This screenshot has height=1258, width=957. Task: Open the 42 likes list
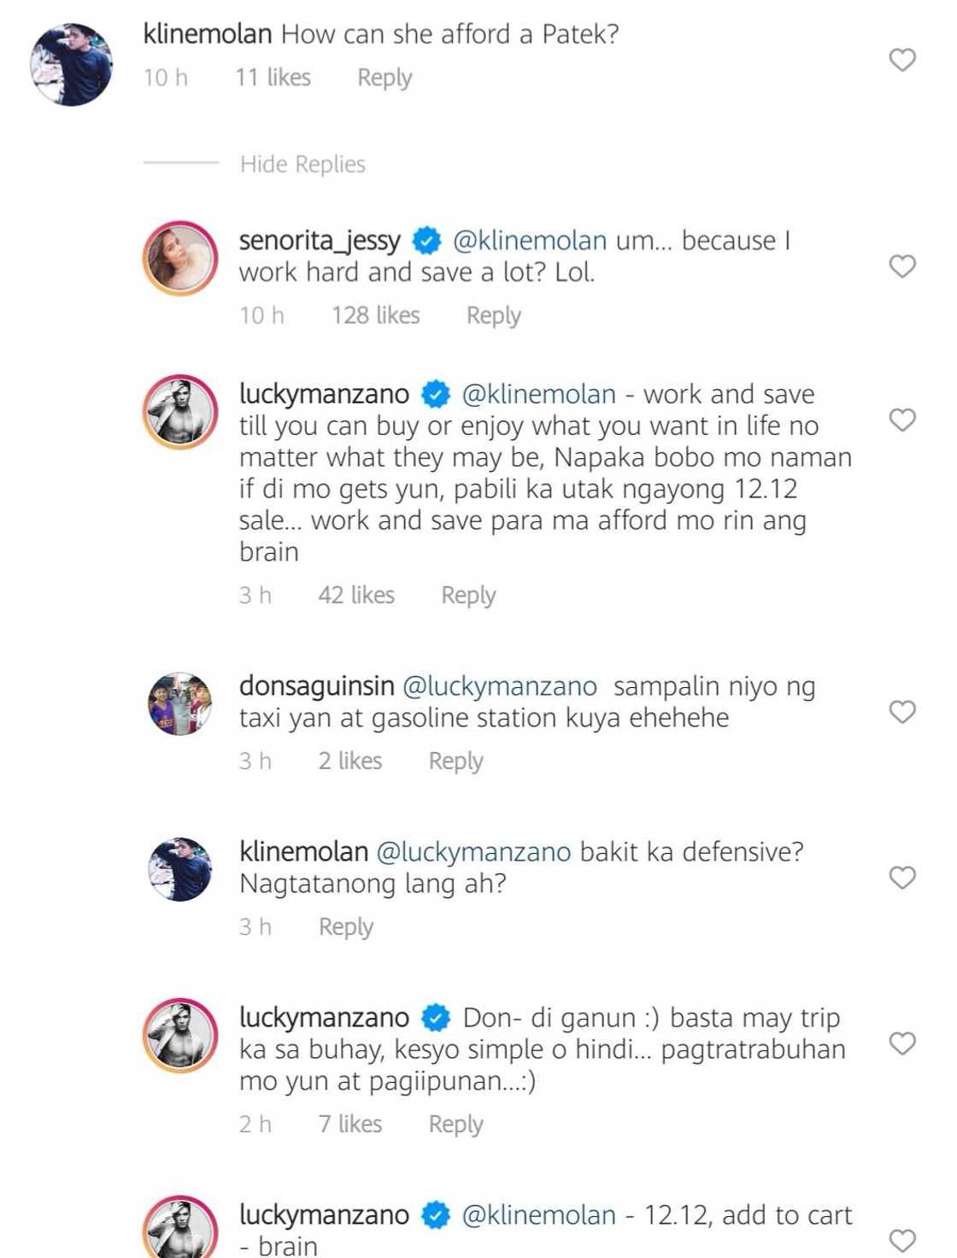tap(356, 595)
